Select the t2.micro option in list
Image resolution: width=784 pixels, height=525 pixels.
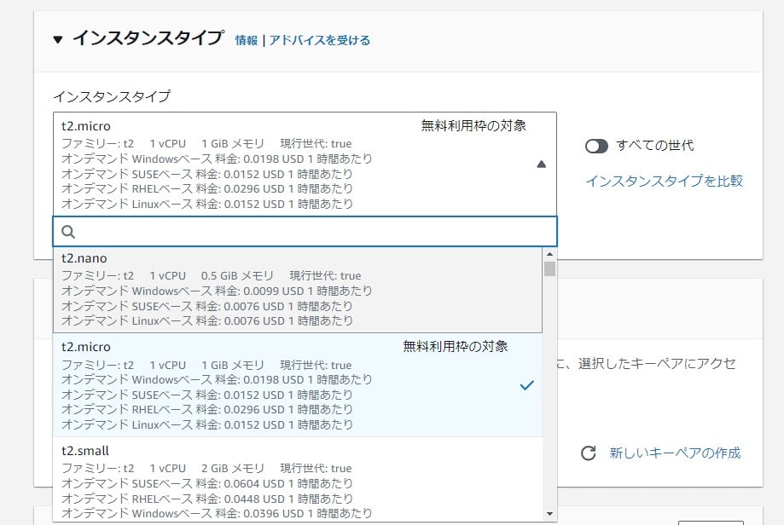(x=298, y=385)
